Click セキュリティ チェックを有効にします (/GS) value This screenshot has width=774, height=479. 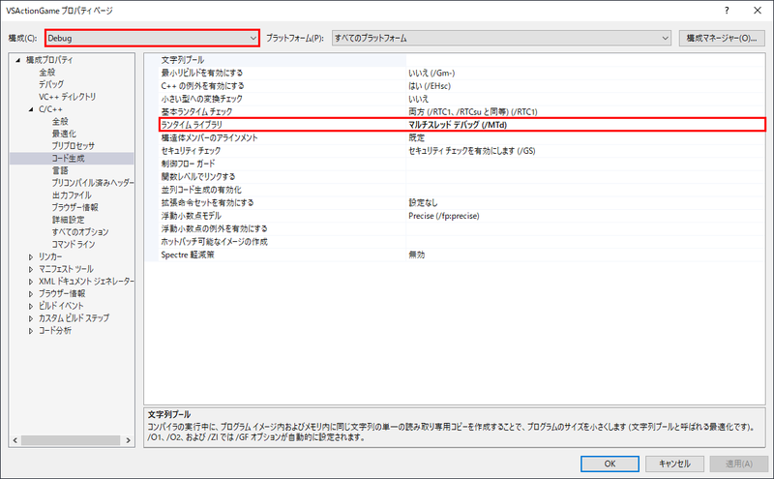(472, 151)
